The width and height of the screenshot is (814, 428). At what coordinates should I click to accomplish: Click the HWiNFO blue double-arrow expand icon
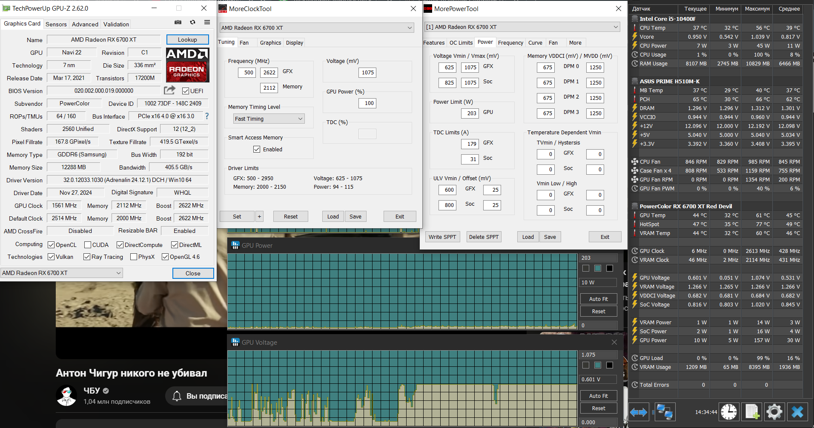[x=639, y=412]
